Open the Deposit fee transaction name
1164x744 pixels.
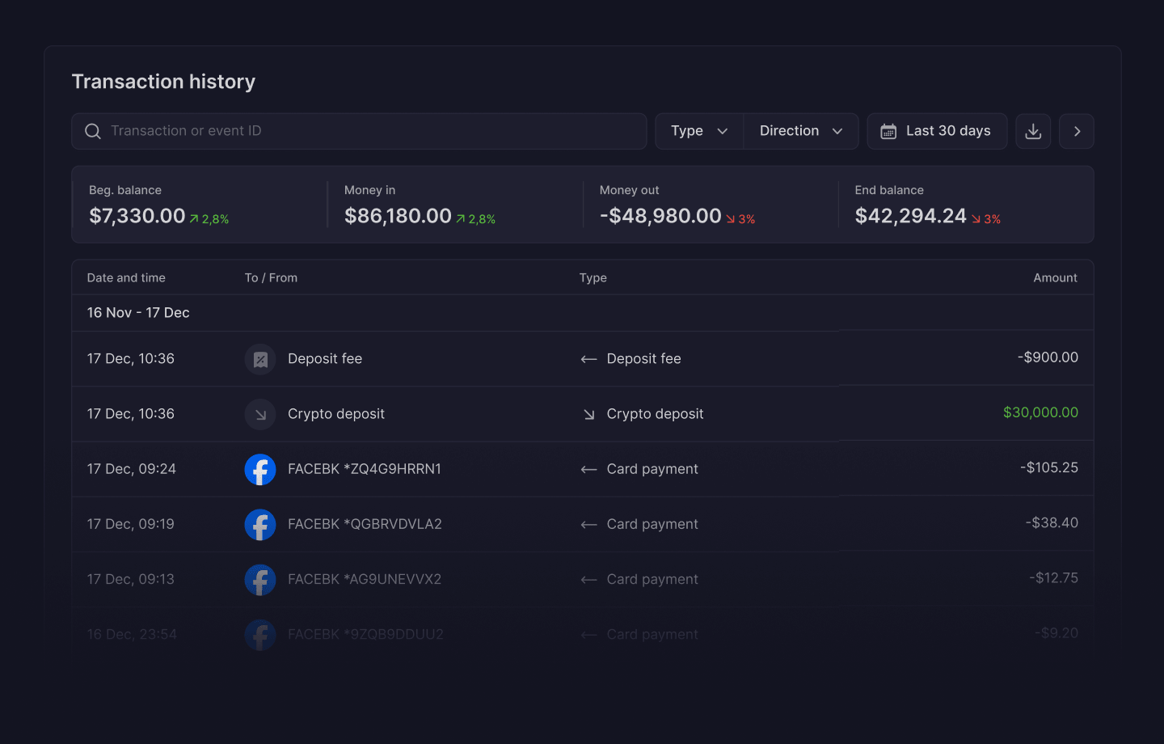325,359
